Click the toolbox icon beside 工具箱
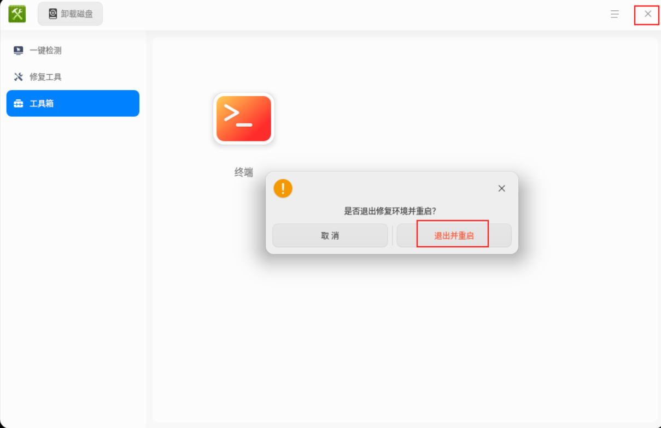The width and height of the screenshot is (661, 428). click(x=18, y=104)
